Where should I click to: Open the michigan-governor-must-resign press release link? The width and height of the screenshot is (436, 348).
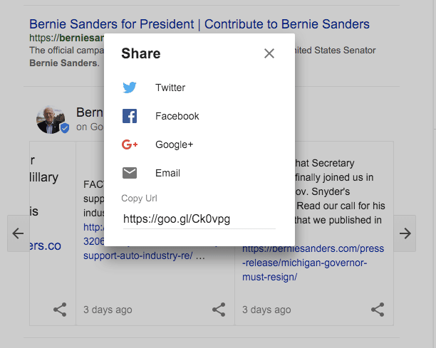[306, 263]
